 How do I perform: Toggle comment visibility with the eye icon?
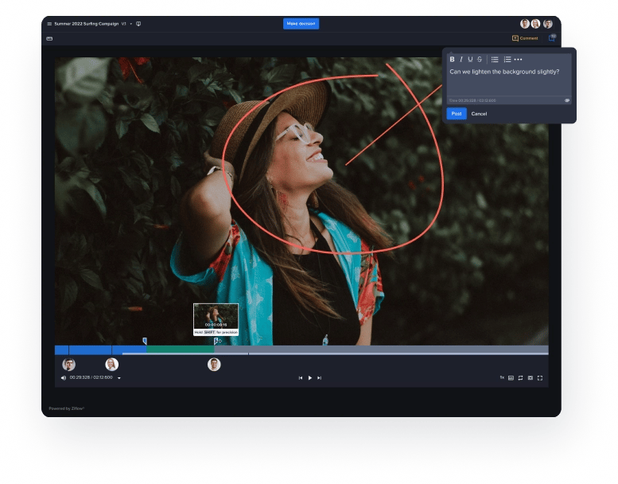click(567, 100)
